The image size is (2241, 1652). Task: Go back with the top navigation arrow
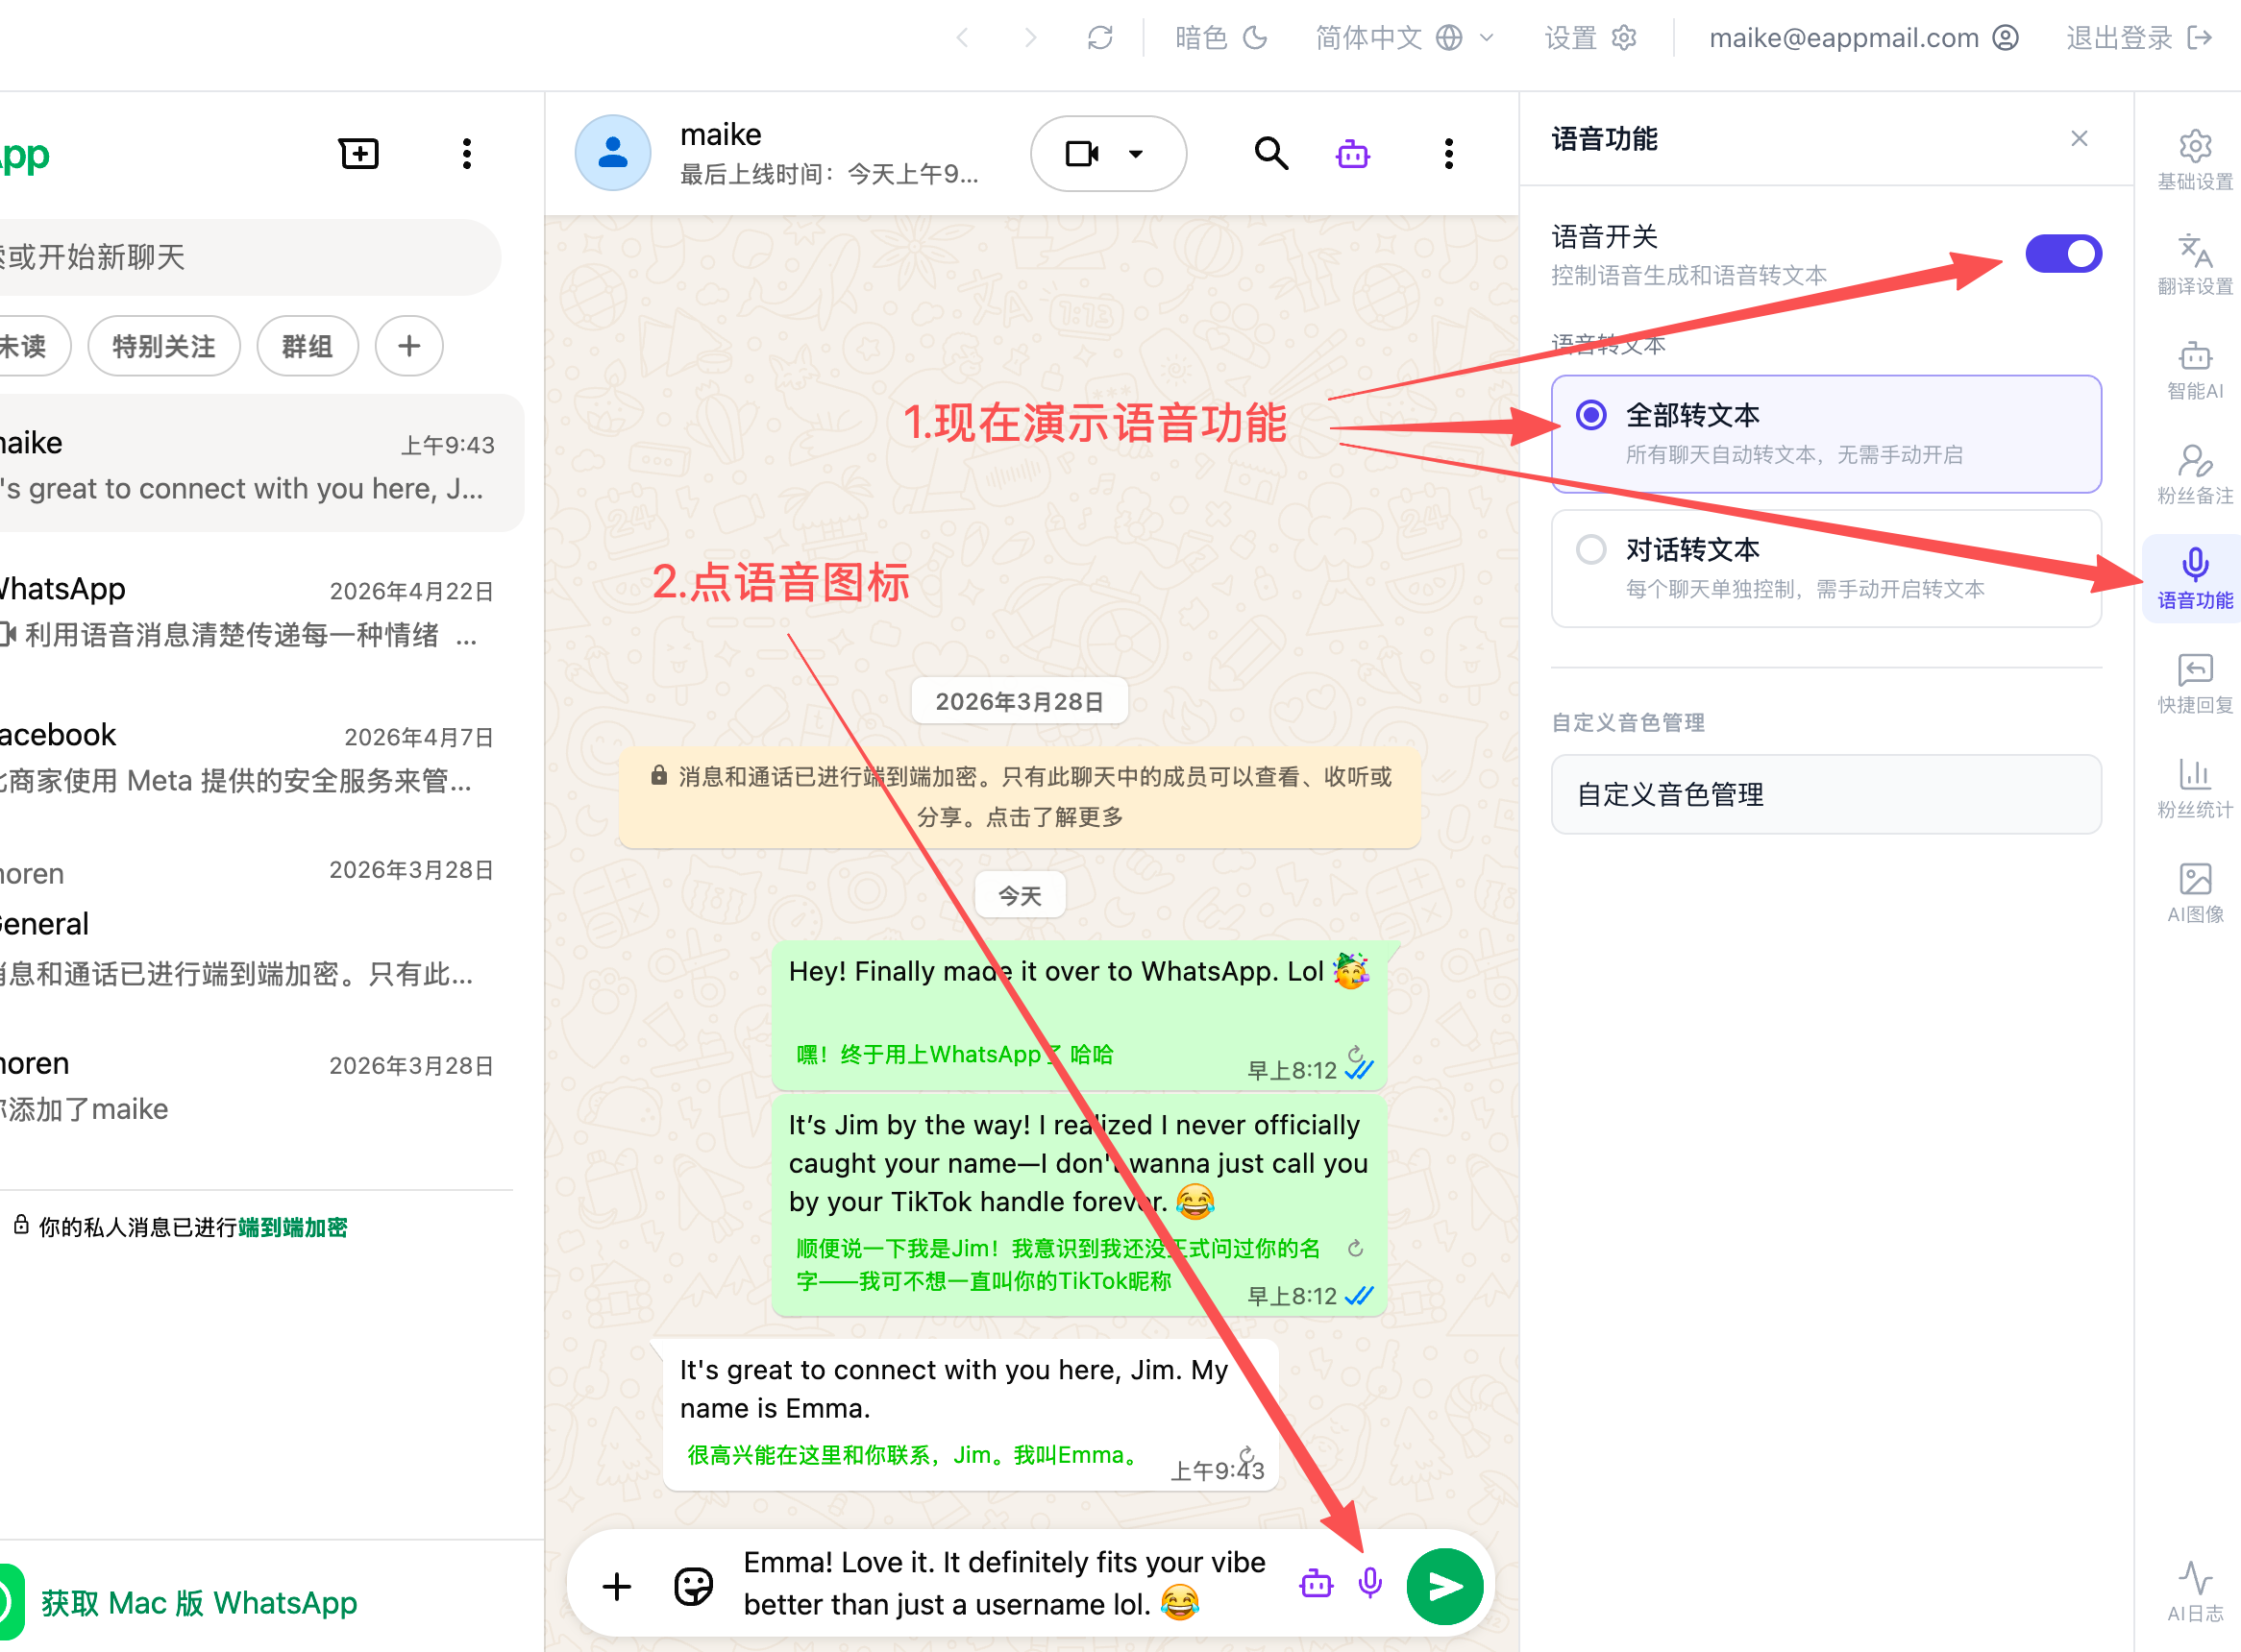[x=963, y=38]
